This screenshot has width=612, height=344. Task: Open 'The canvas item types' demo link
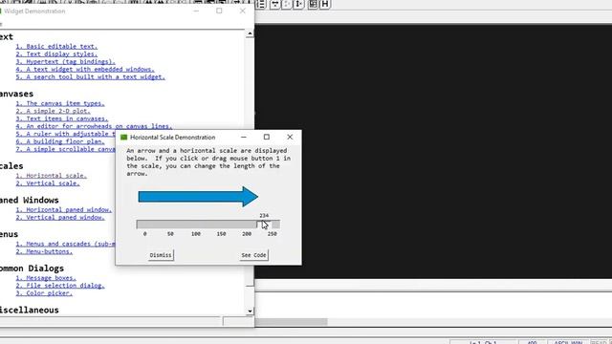60,103
